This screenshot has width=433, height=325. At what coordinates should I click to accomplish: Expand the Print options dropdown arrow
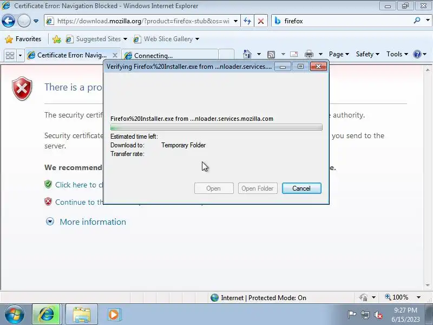[320, 54]
